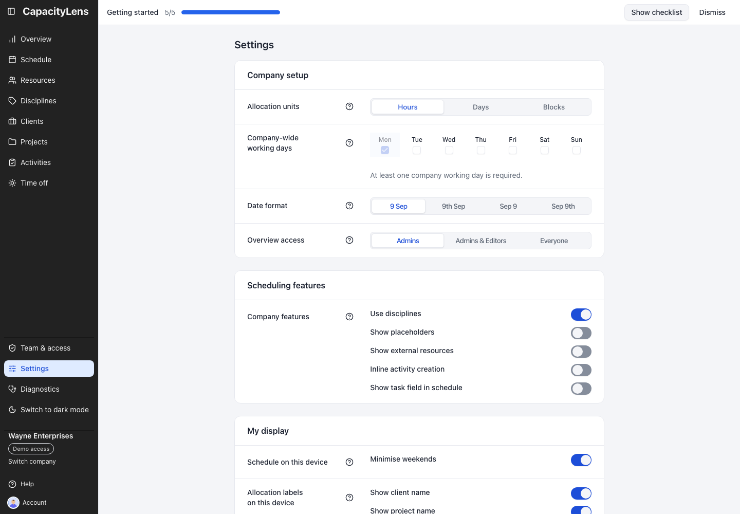Screen dimensions: 740x514
Task: Check the Sun working day checkbox
Action: pyautogui.click(x=577, y=150)
